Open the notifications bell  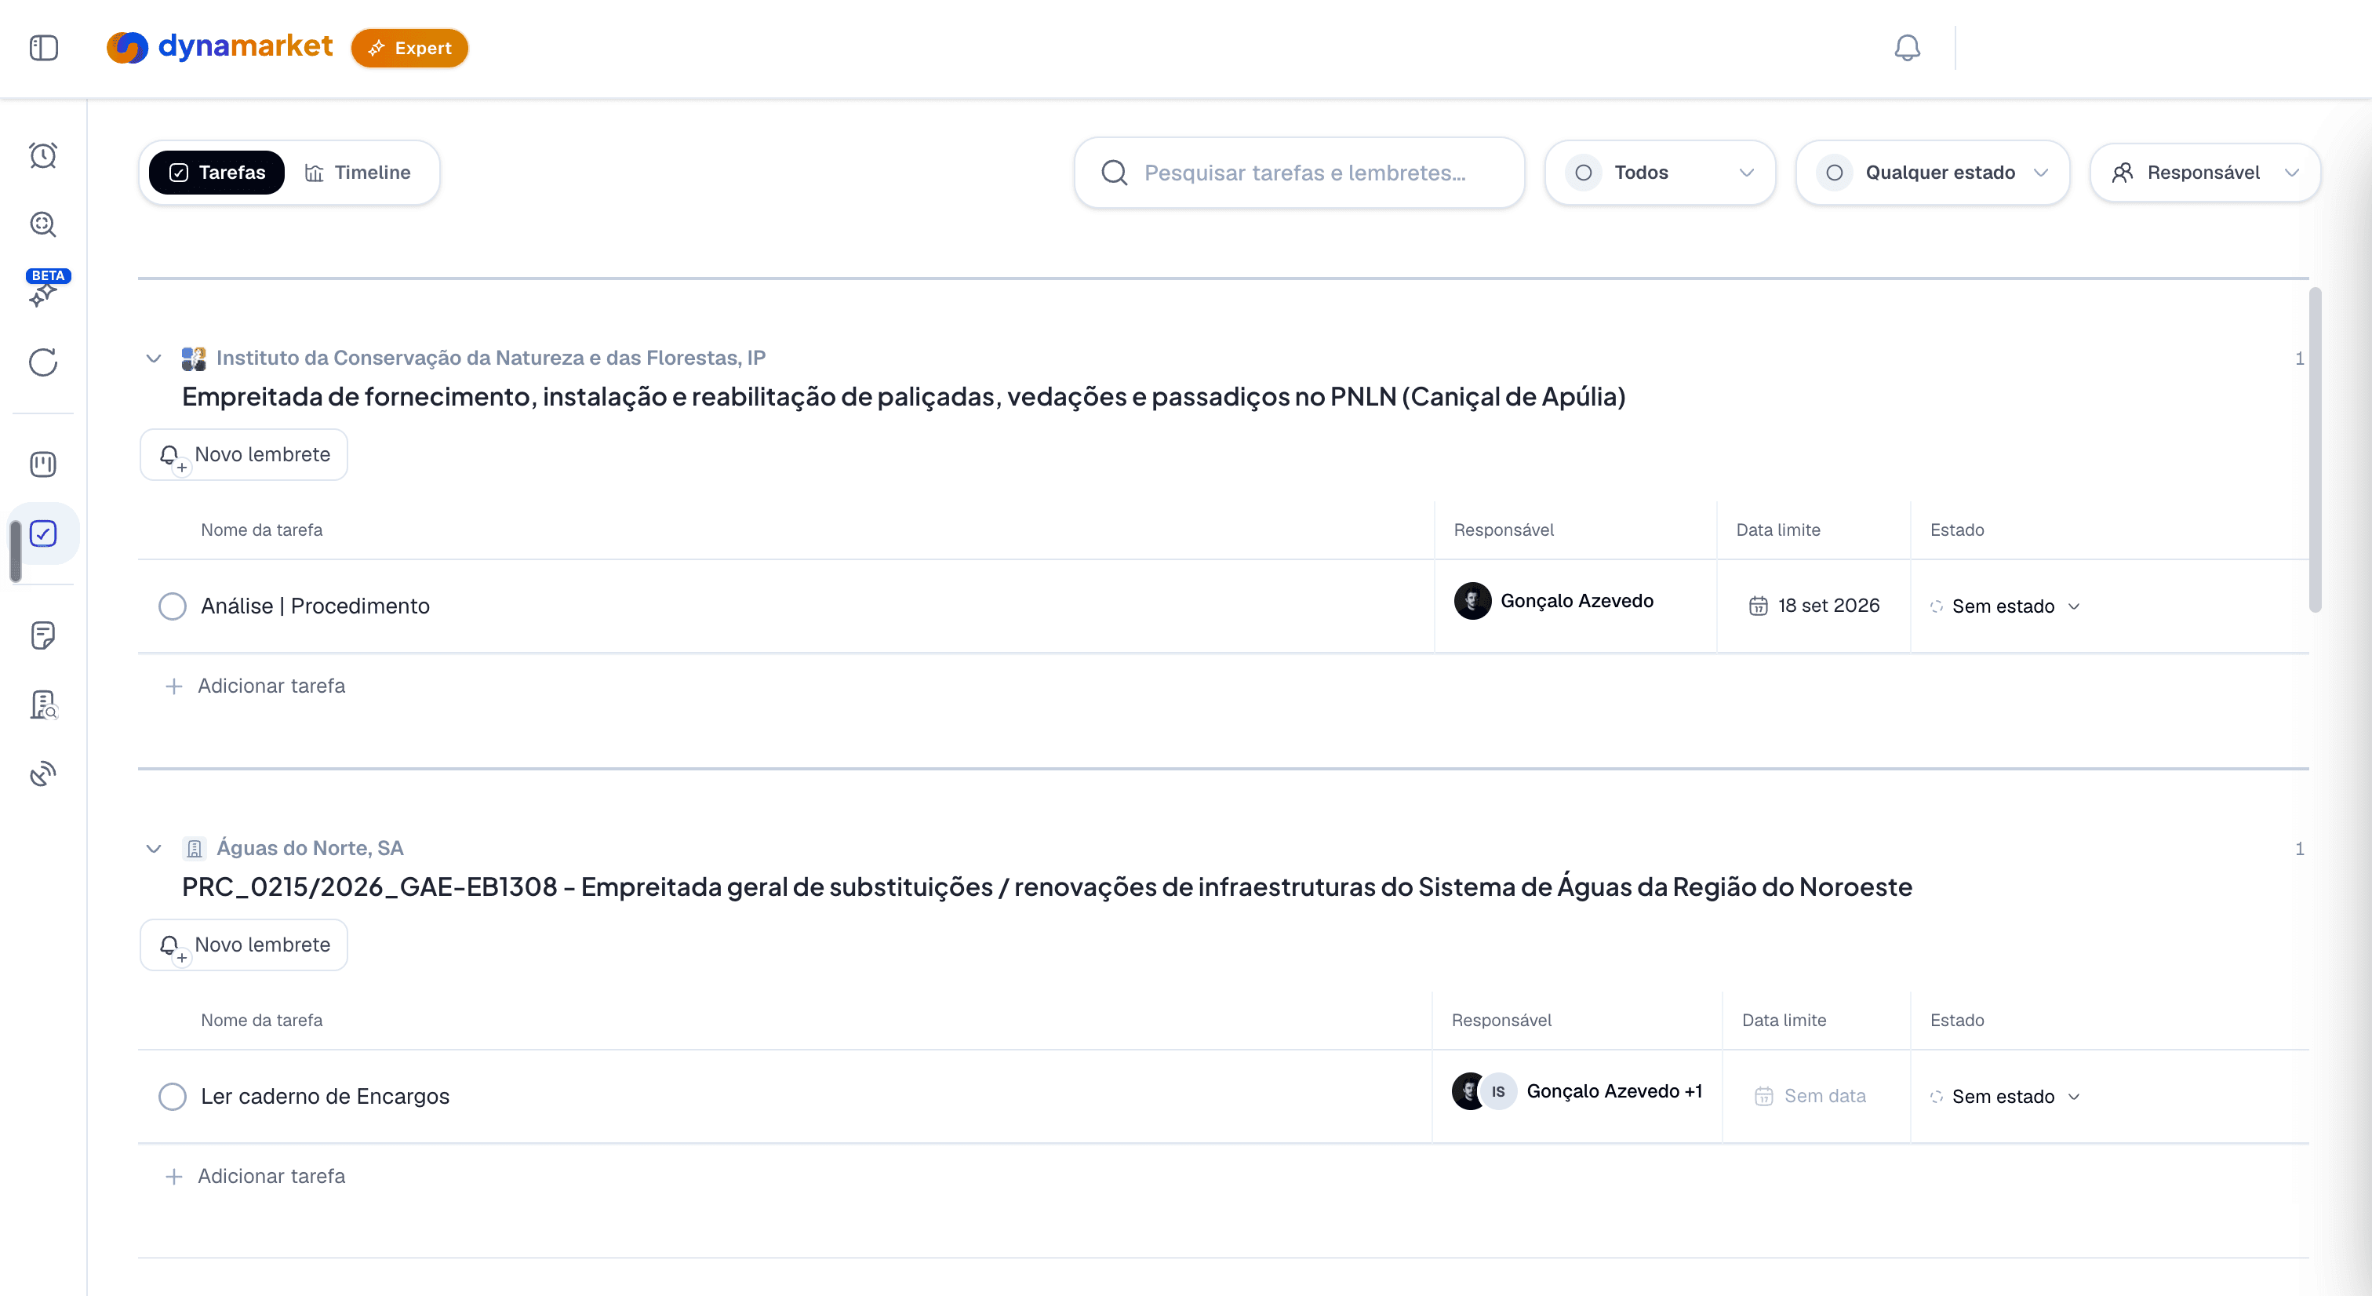pyautogui.click(x=1907, y=48)
